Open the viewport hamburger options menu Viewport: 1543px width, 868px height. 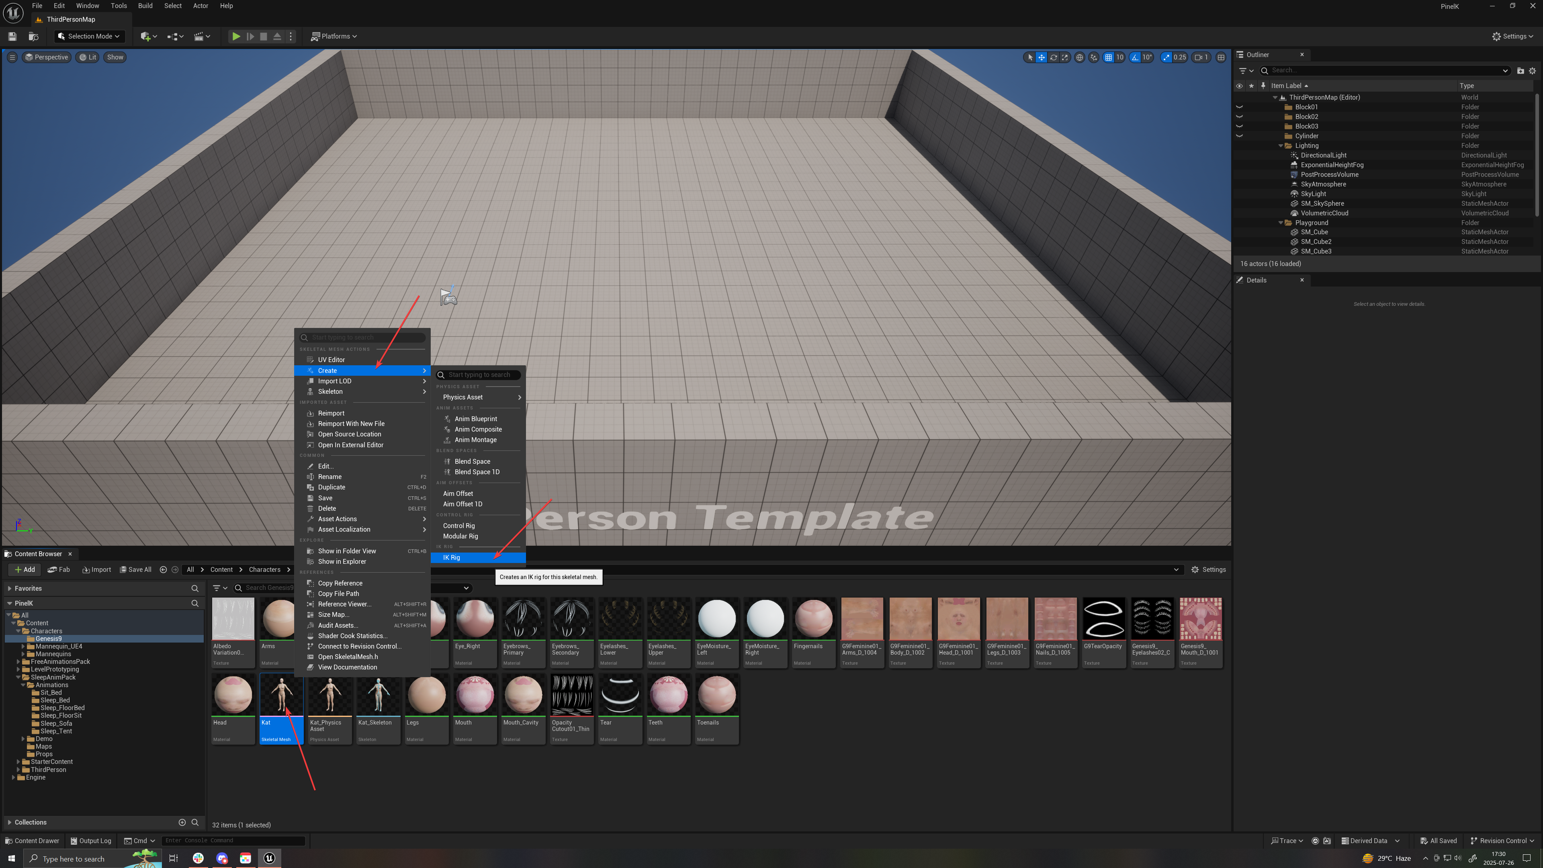click(12, 57)
